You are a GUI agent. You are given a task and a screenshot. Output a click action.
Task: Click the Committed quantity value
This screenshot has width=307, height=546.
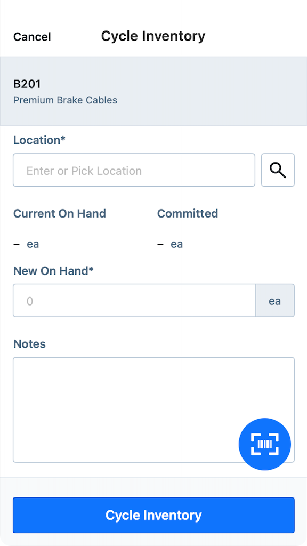click(177, 244)
